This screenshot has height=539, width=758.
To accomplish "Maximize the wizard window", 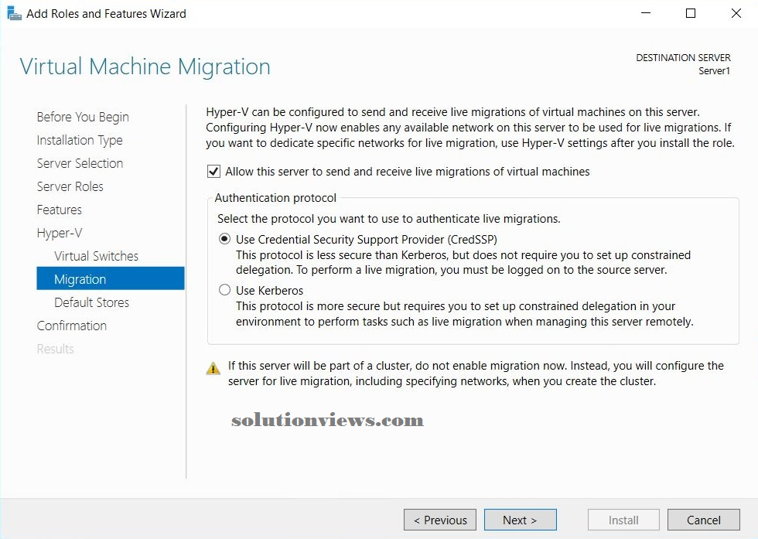I will [691, 13].
